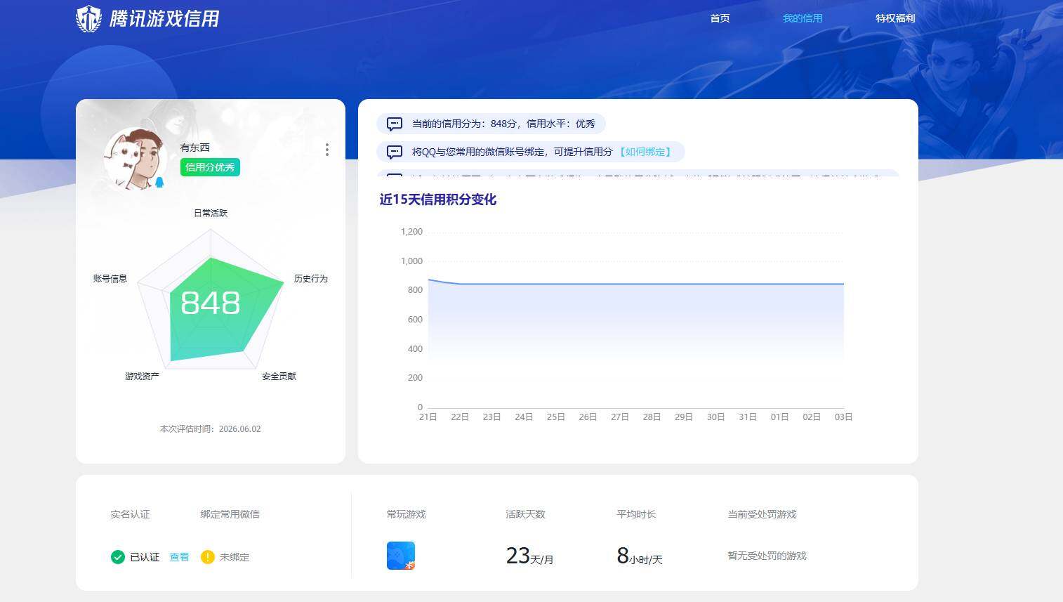Click the 1,200 y-axis value
Image resolution: width=1063 pixels, height=602 pixels.
[x=411, y=232]
